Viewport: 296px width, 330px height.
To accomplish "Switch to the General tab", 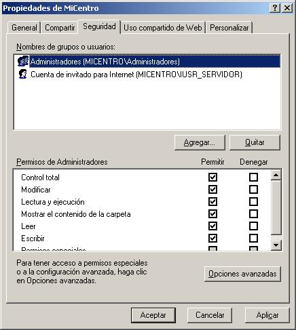I will click(x=24, y=28).
